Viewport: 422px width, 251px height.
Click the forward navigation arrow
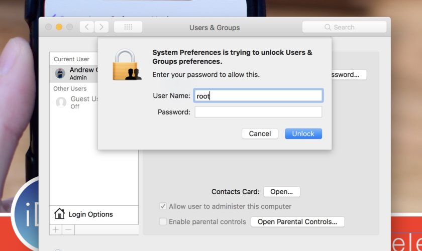pyautogui.click(x=101, y=27)
